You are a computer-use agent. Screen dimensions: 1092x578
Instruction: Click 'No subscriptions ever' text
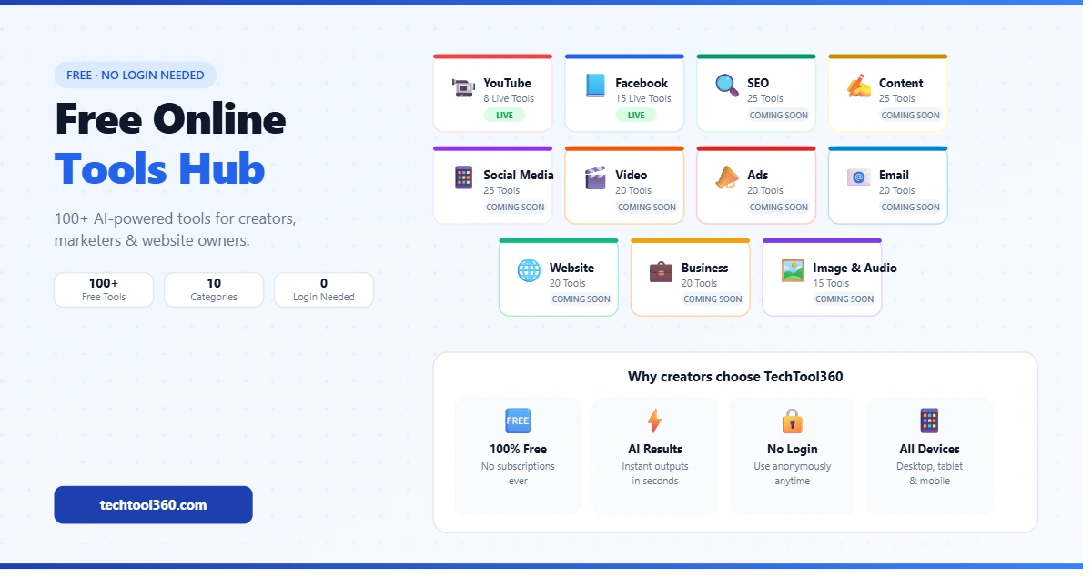(x=518, y=473)
